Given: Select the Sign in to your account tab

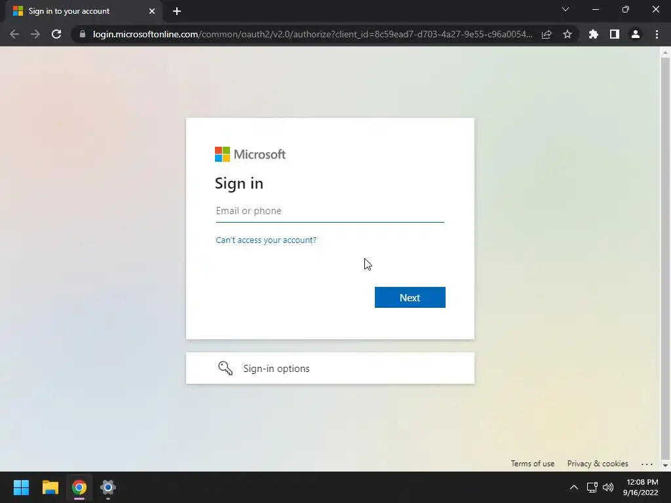Looking at the screenshot, I should [x=83, y=11].
